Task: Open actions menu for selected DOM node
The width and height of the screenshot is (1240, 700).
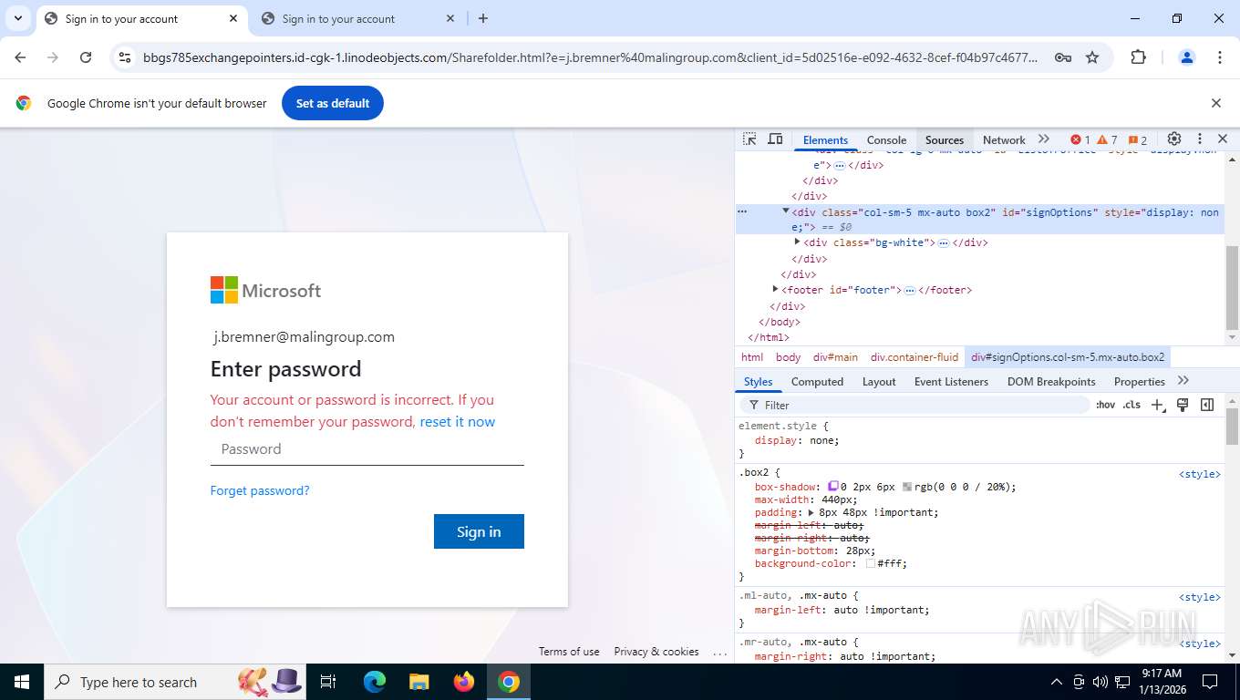Action: point(742,211)
